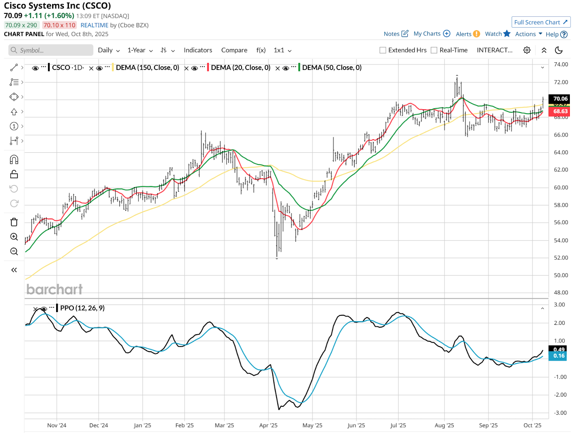Collapse the left drawing toolbar
Image resolution: width=583 pixels, height=433 pixels.
14,270
